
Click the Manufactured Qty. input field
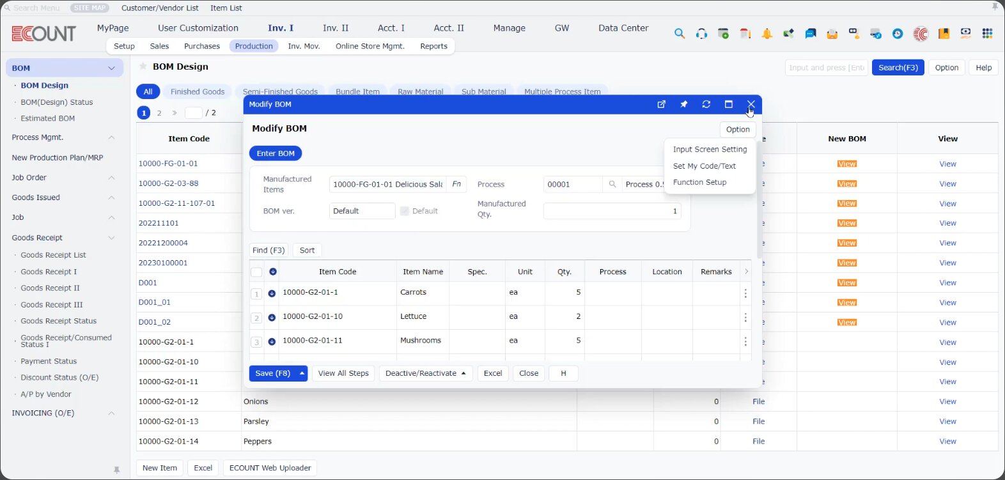point(611,211)
